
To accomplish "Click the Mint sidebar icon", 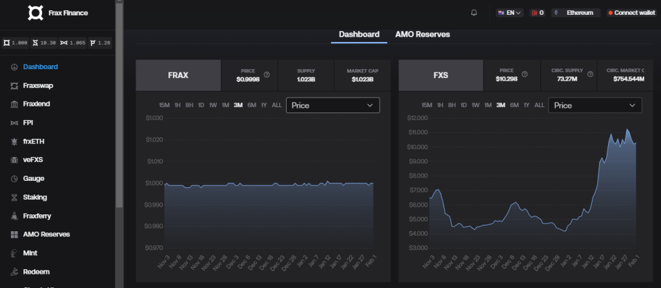I will click(14, 253).
